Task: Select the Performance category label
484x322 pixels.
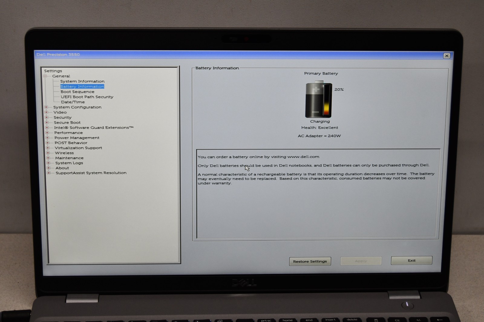Action: coord(68,133)
